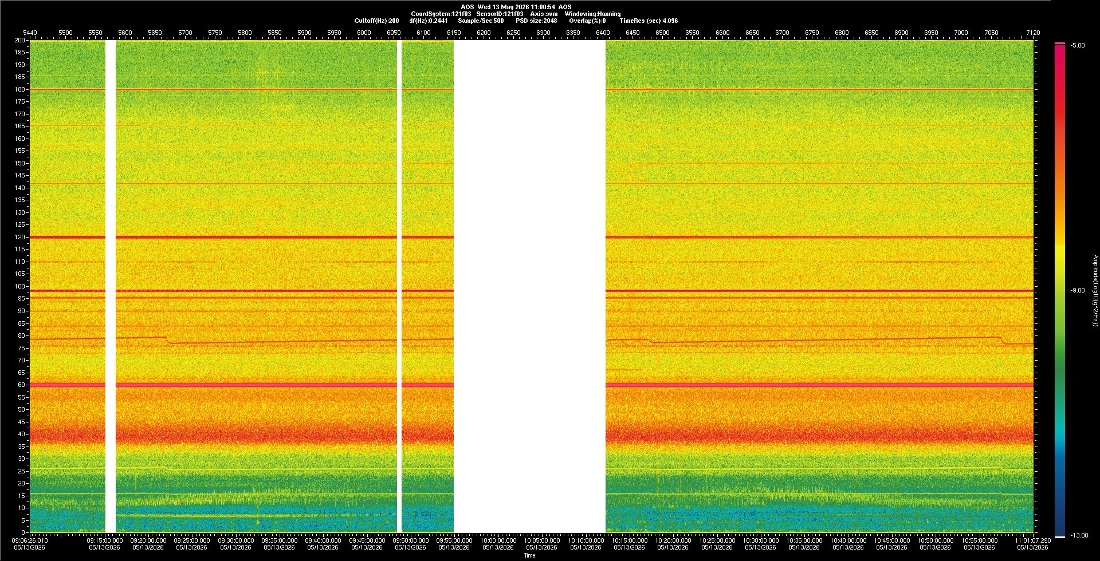Viewport: 1100px width, 561px height.
Task: Select the large white data gap region
Action: [529, 286]
